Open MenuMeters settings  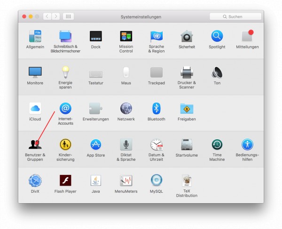(x=126, y=180)
